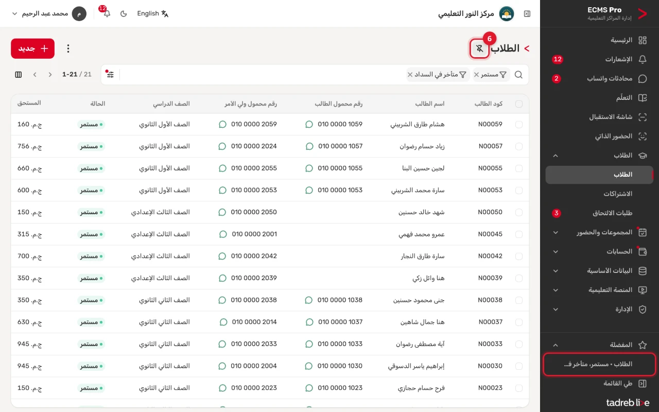Remove the مستمر filter chip
Screen dimensions: 659x412
pos(477,75)
